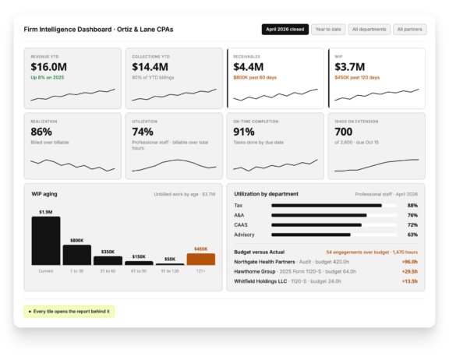Open the On-time completion 91% tile
Screen dimensions: 449x360
[275, 146]
